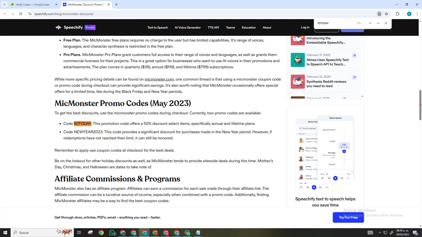Jump to previous find result
Image resolution: width=422 pixels, height=237 pixels.
coord(370,23)
